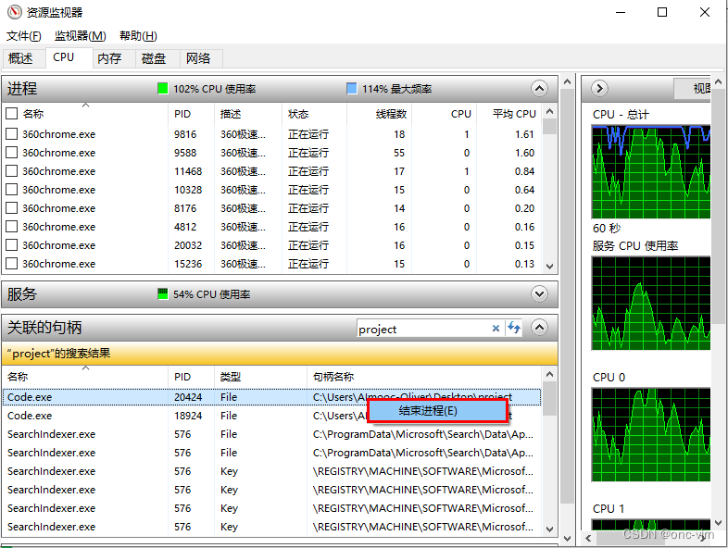Click the CPU - 总计 usage graph
This screenshot has height=548, width=728.
[x=651, y=171]
